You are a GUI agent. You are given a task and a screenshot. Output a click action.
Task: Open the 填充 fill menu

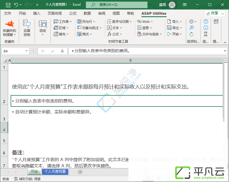61,34
